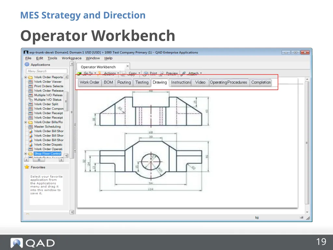Image resolution: width=333 pixels, height=250 pixels.
Task: Click the Actions toolbar icon
Action: (100, 73)
